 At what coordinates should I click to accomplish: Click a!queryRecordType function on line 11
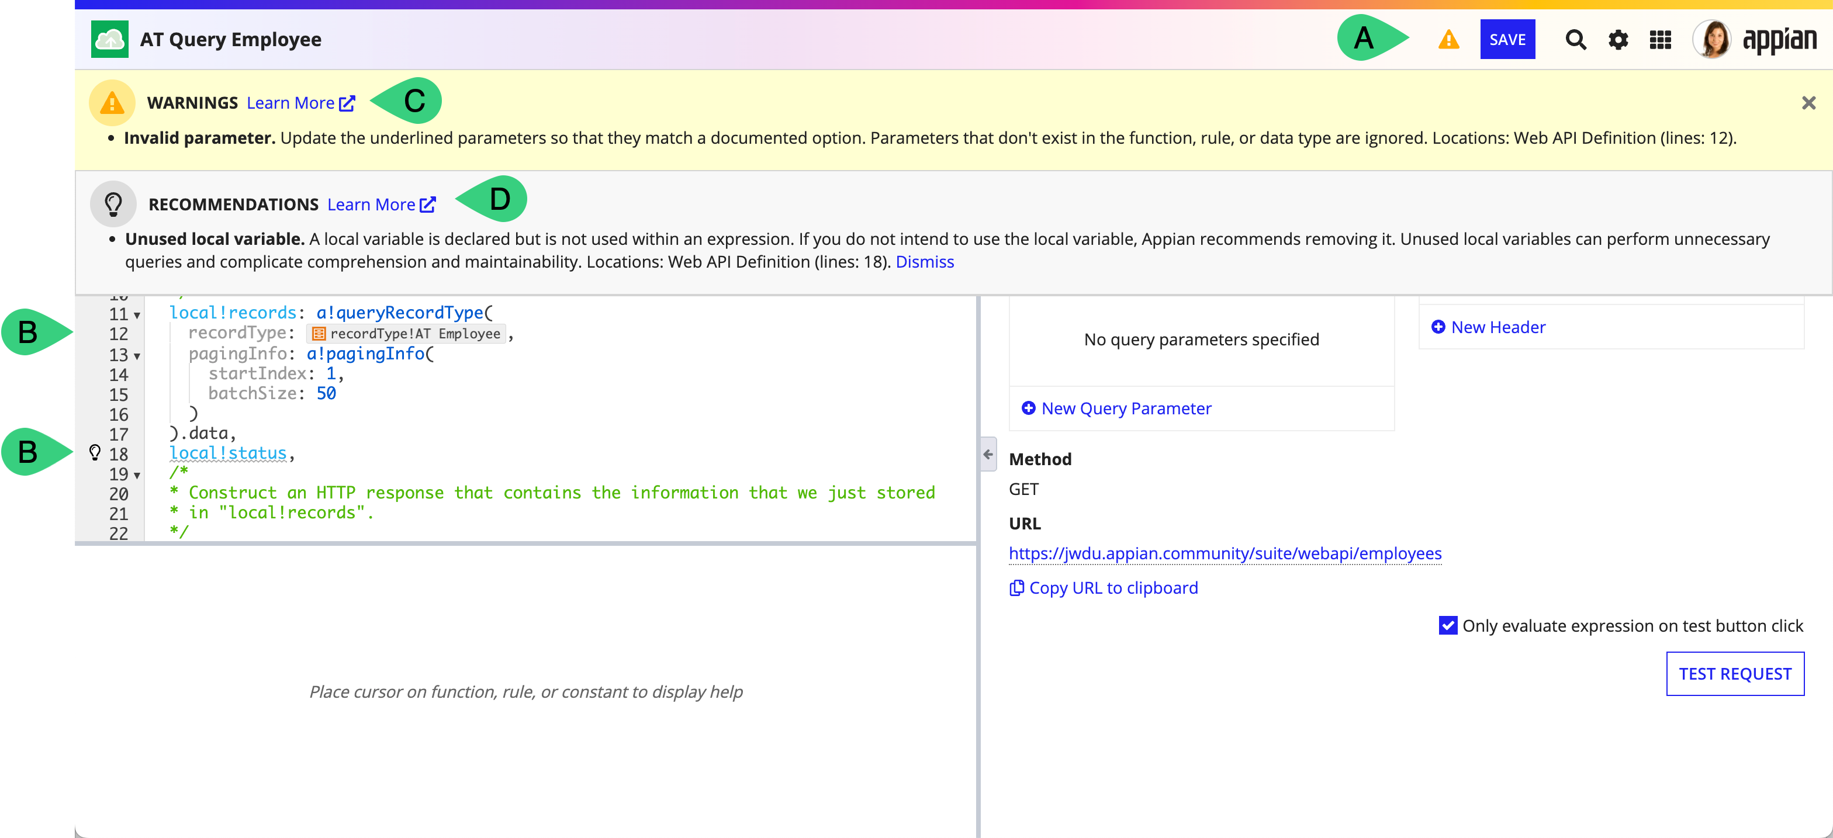coord(399,313)
